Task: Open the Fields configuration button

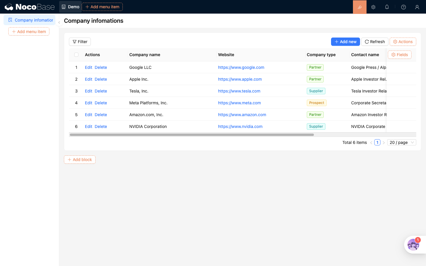Action: click(x=400, y=55)
